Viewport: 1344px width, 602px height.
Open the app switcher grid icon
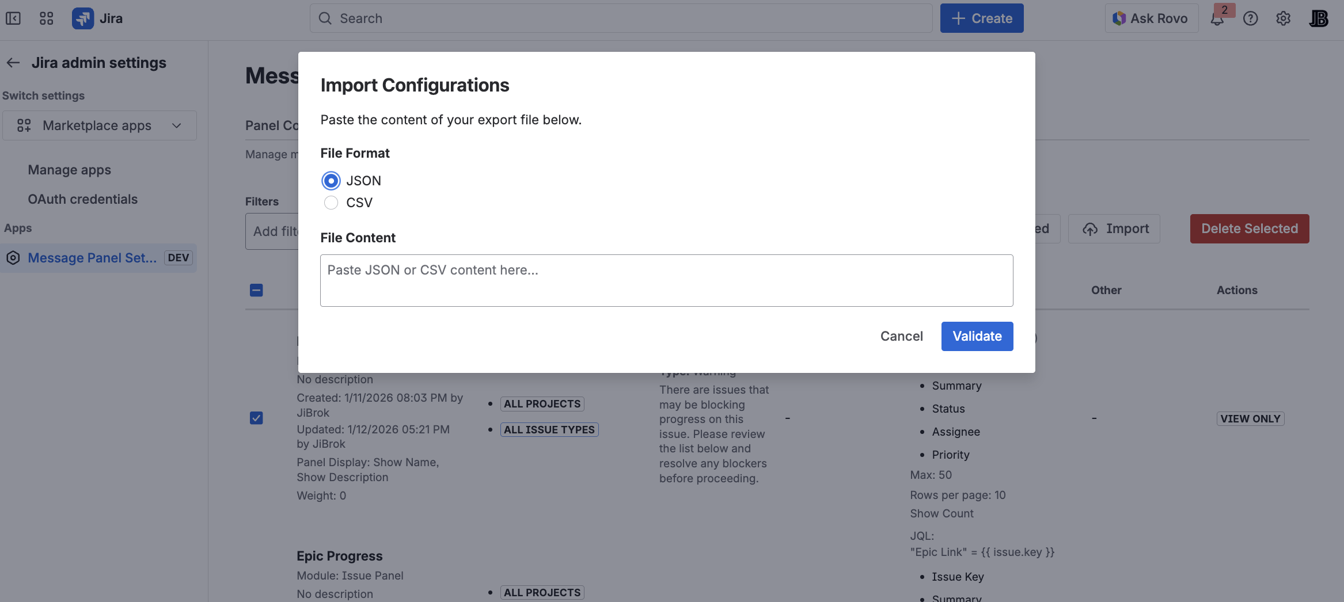pyautogui.click(x=46, y=18)
